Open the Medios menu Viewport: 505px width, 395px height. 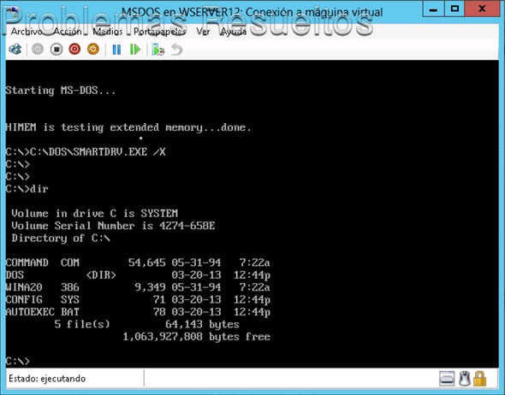(108, 32)
